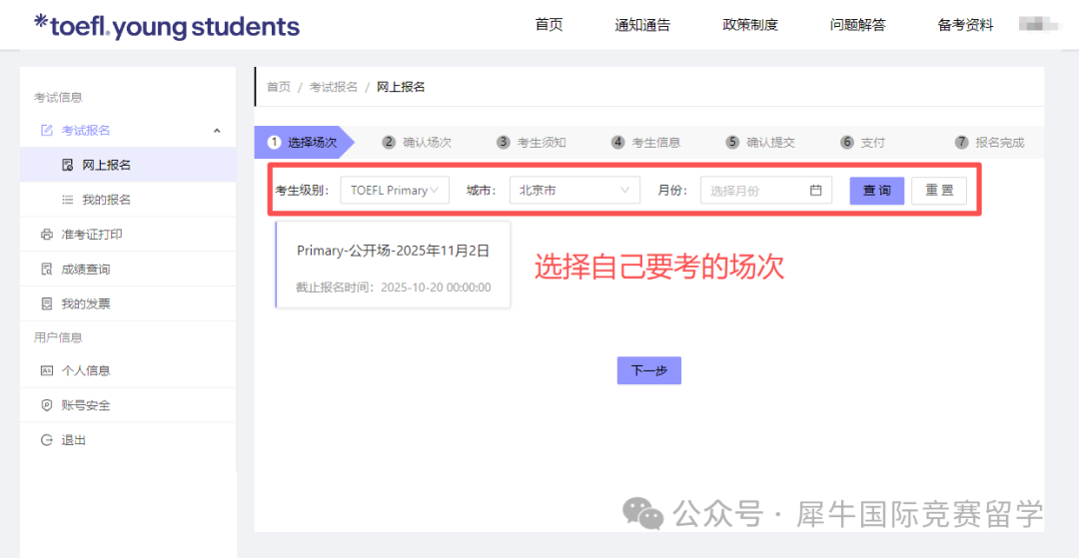
Task: Click the 我的发票 invoice icon
Action: pos(46,303)
